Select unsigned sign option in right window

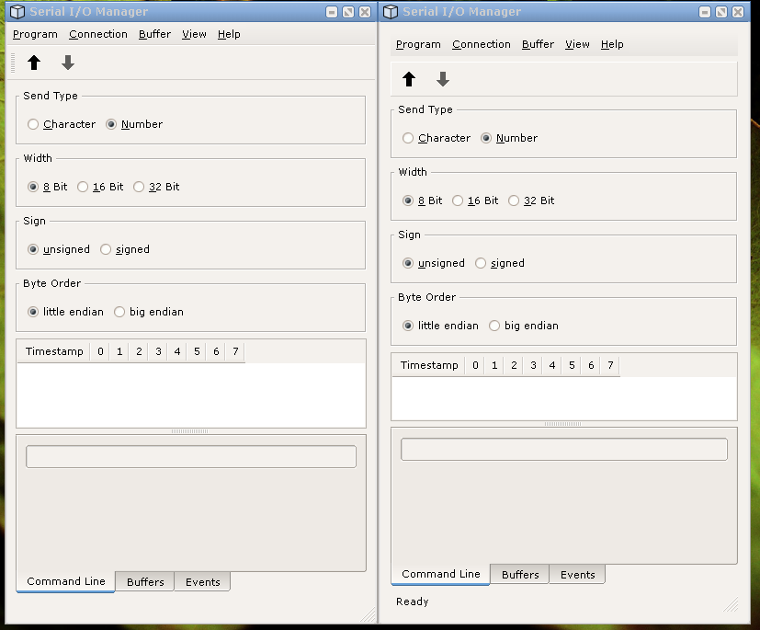[434, 263]
